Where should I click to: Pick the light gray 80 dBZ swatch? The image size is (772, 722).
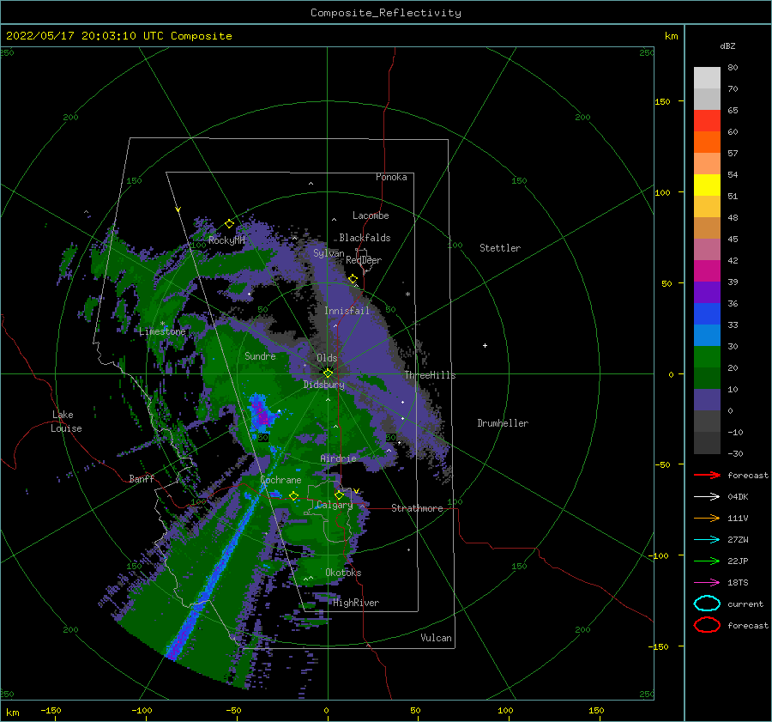coord(707,77)
